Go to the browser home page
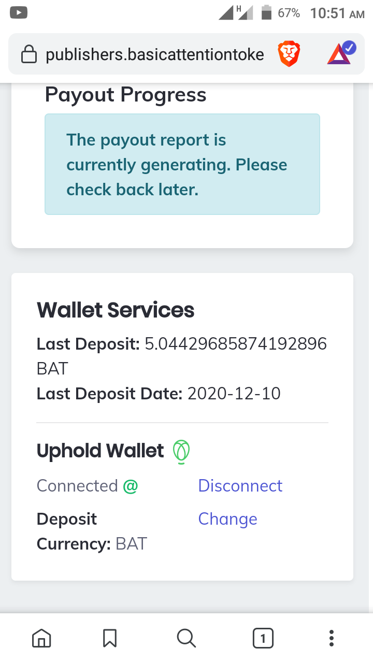This screenshot has height=663, width=373. (x=41, y=638)
